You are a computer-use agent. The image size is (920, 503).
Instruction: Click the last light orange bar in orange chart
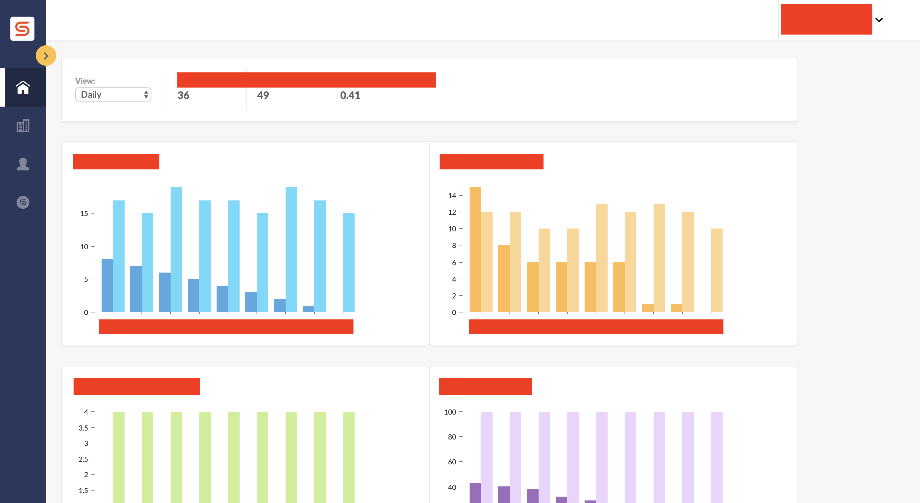tap(717, 270)
